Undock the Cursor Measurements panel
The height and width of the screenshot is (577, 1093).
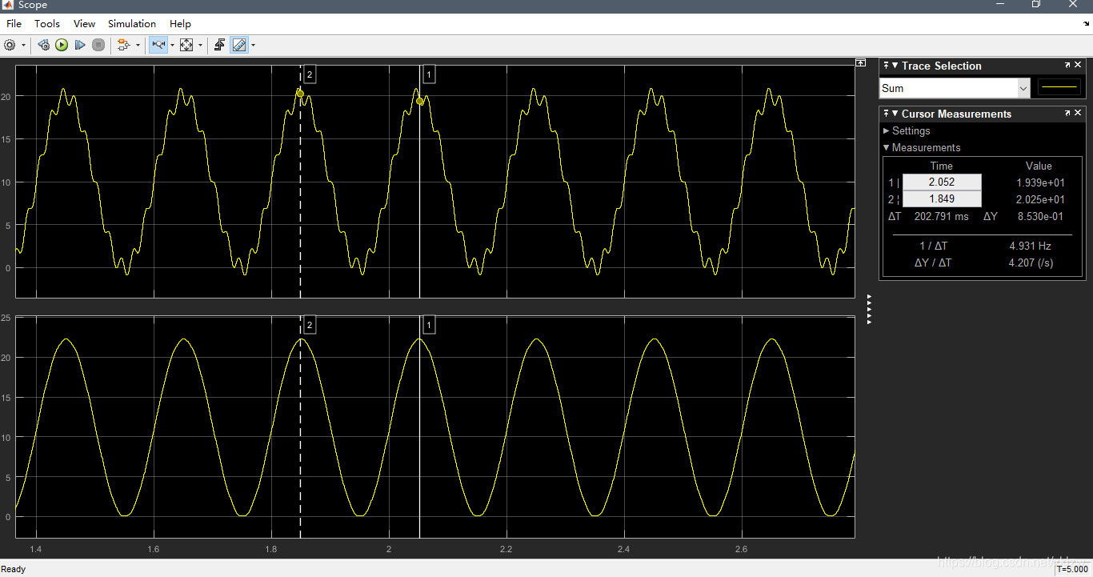click(1067, 114)
